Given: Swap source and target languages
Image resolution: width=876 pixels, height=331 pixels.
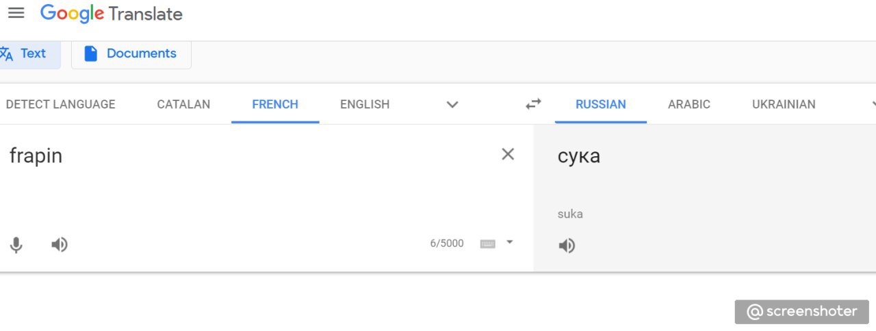Looking at the screenshot, I should pos(533,104).
